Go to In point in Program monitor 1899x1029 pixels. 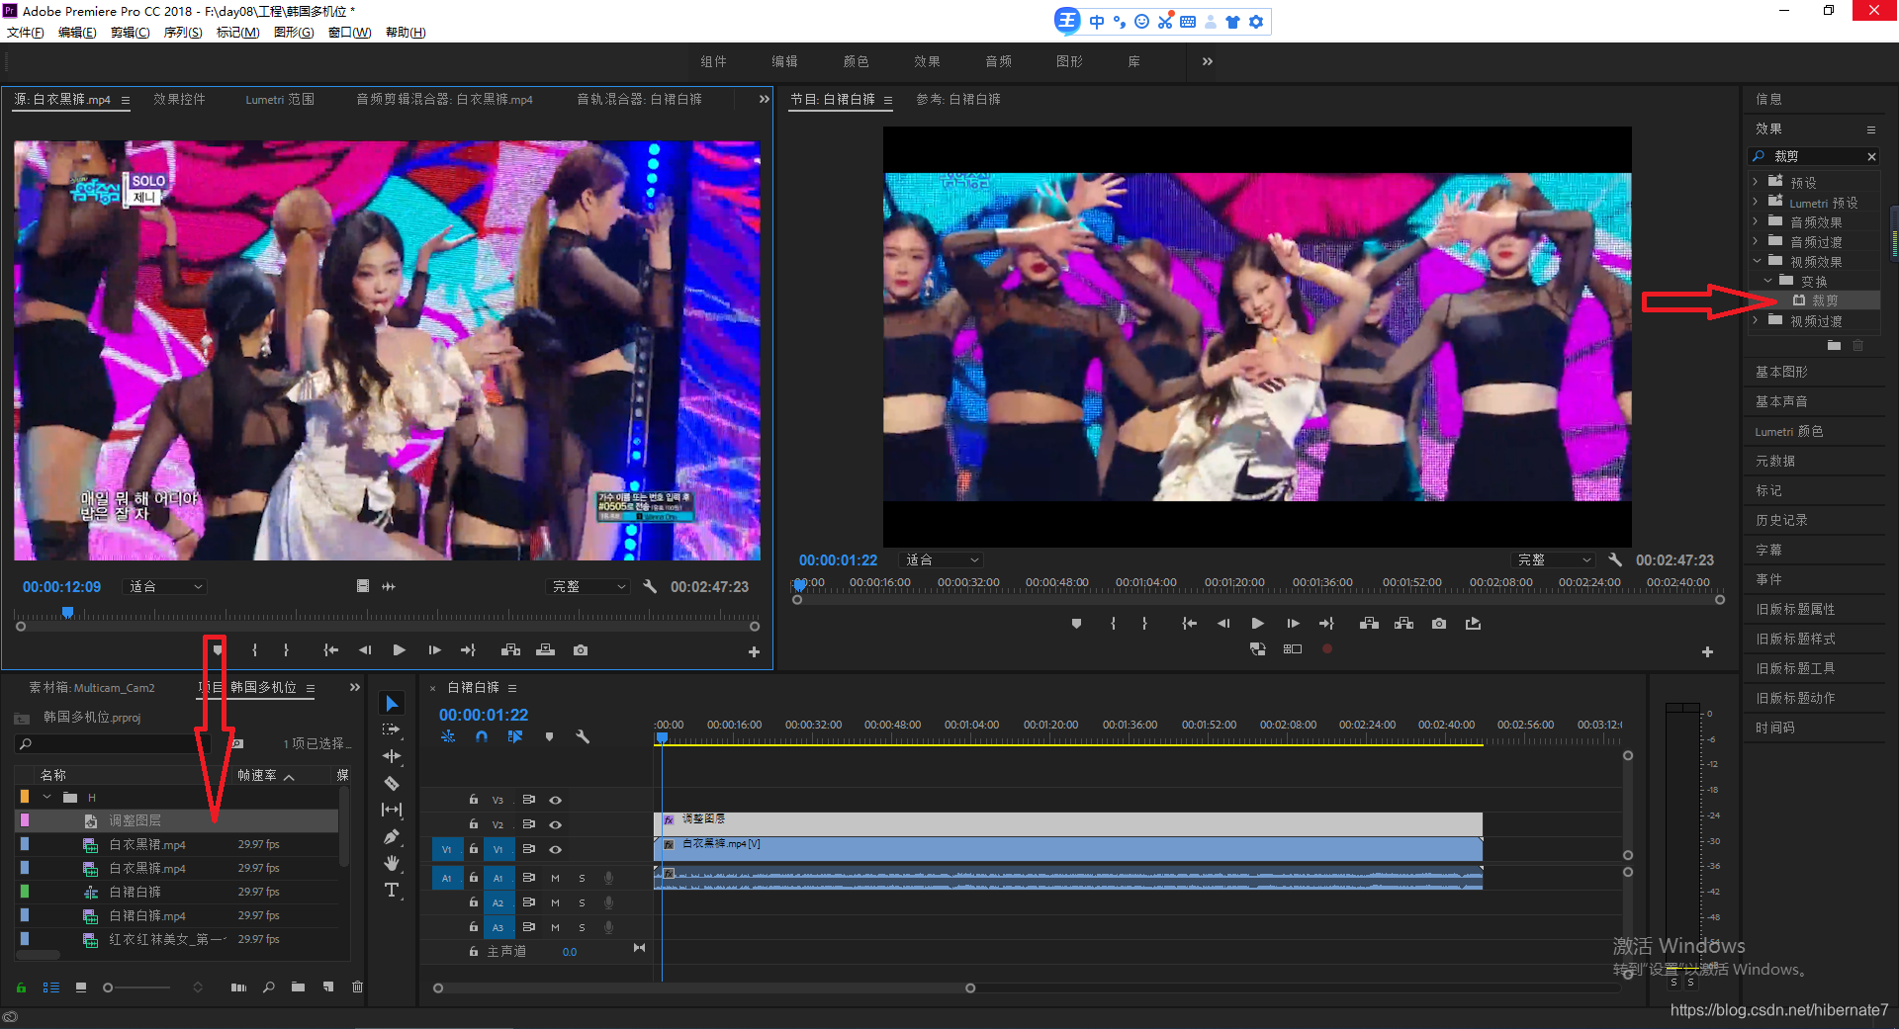1189,624
